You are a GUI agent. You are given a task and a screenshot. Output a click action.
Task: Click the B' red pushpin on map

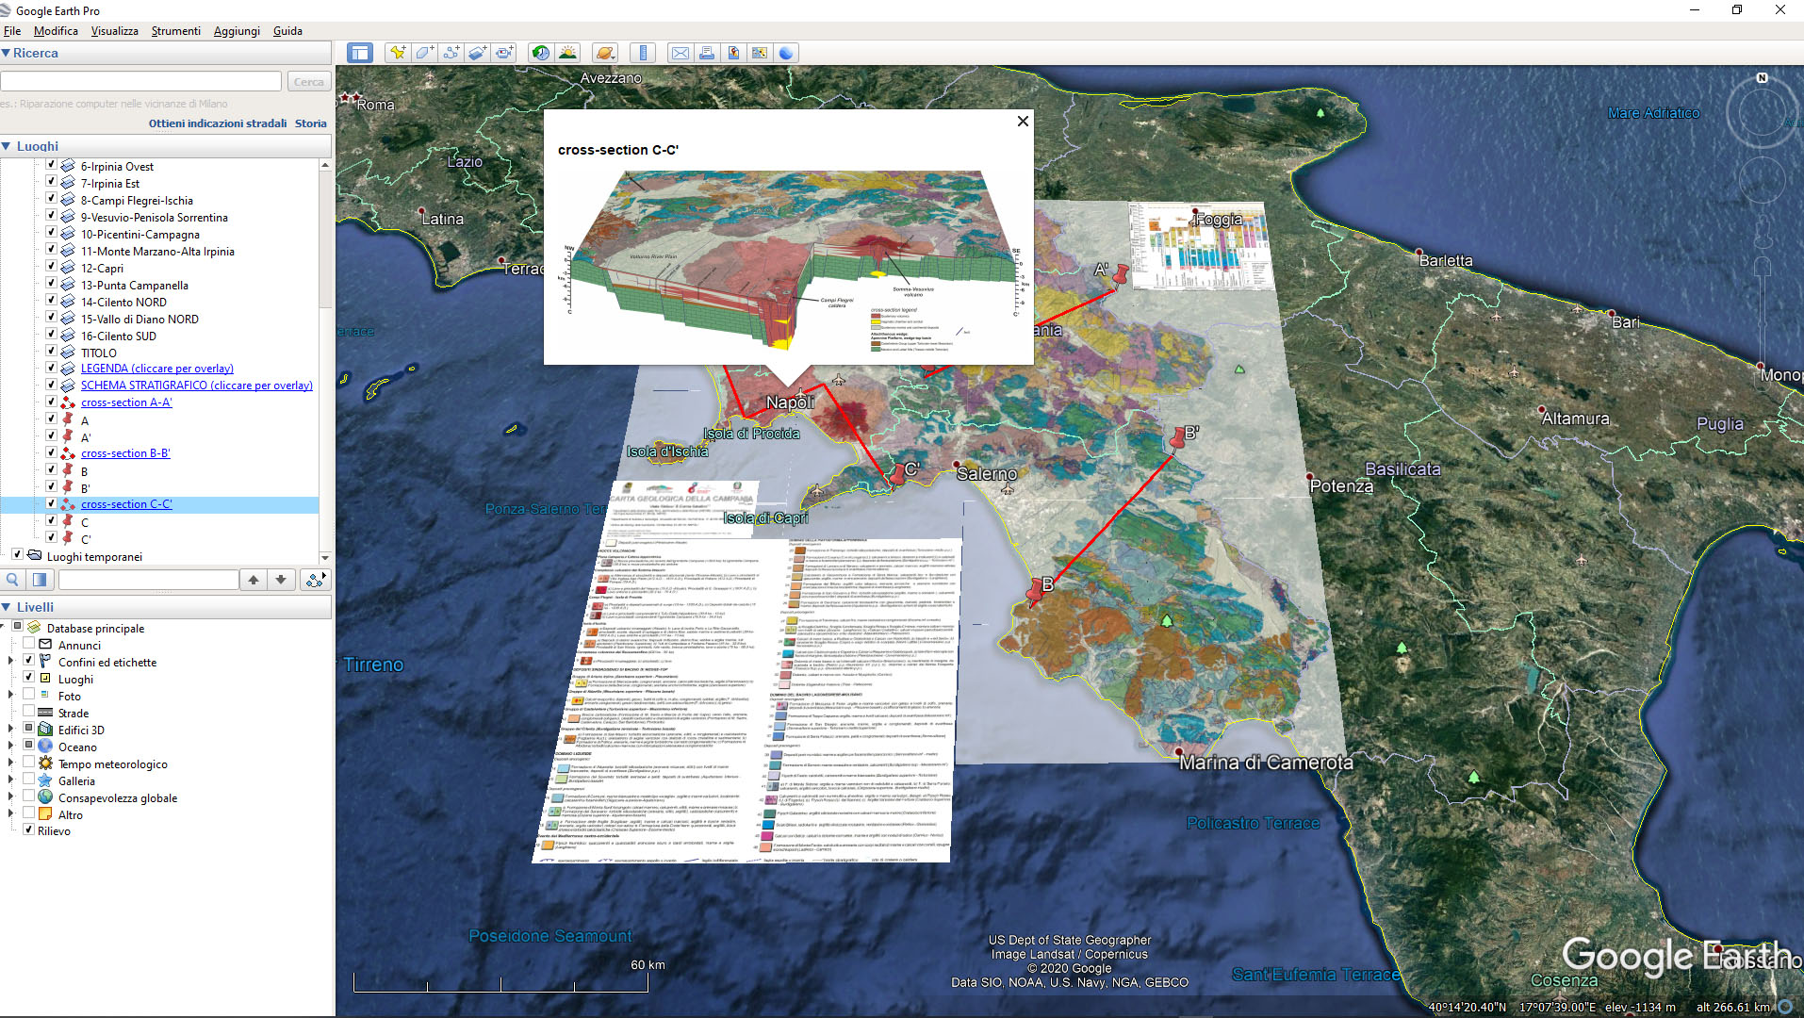click(x=1177, y=438)
